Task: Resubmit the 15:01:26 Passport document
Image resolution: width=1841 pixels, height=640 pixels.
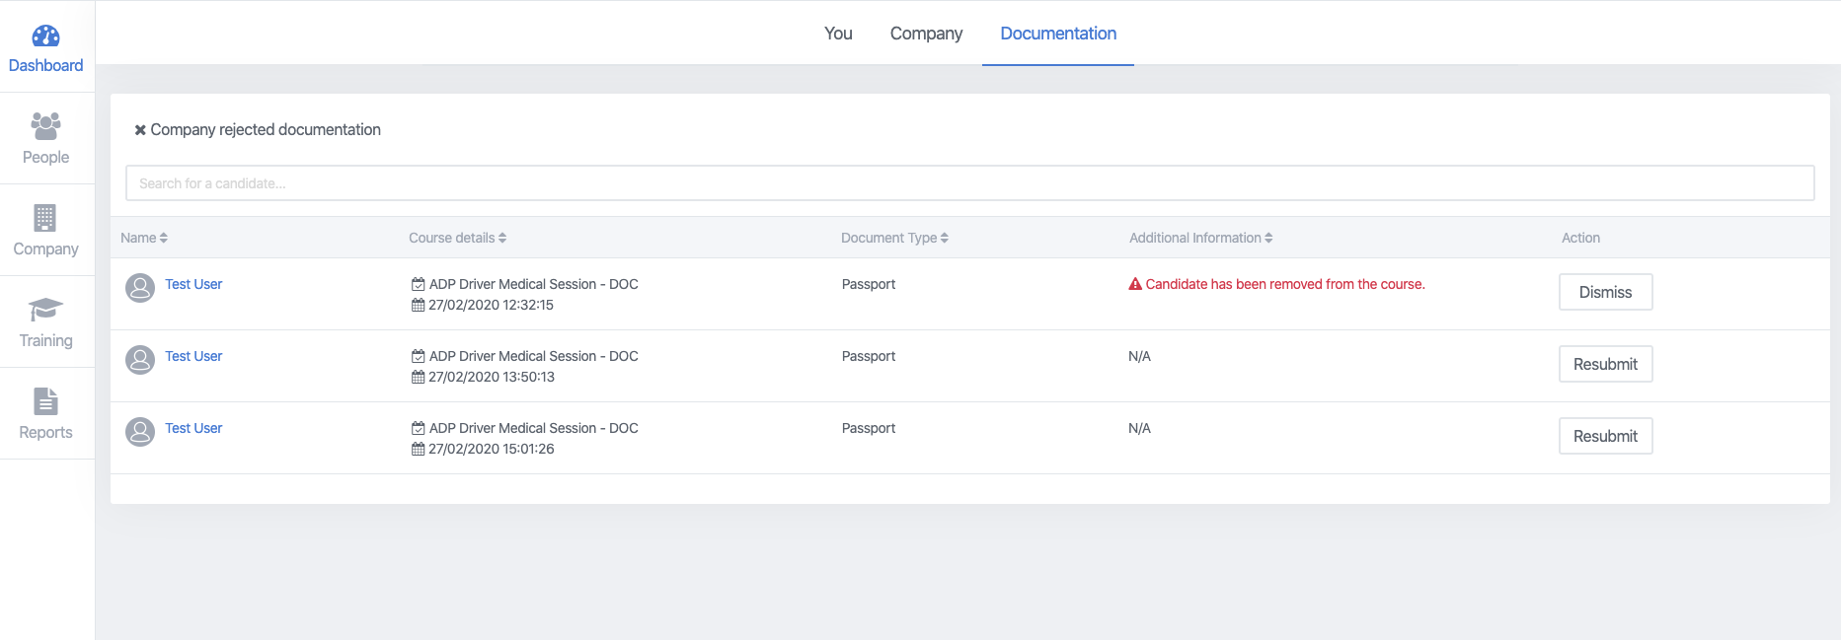Action: (x=1605, y=436)
